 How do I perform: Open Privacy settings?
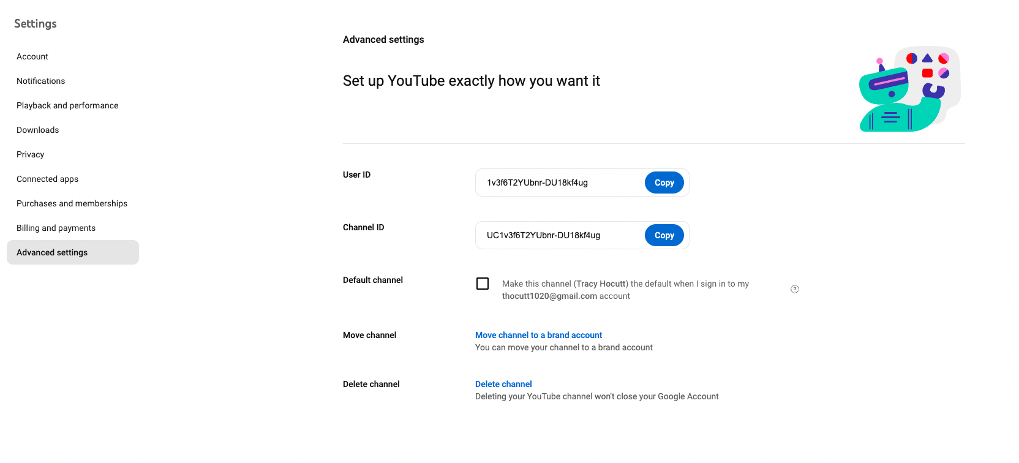coord(73,154)
